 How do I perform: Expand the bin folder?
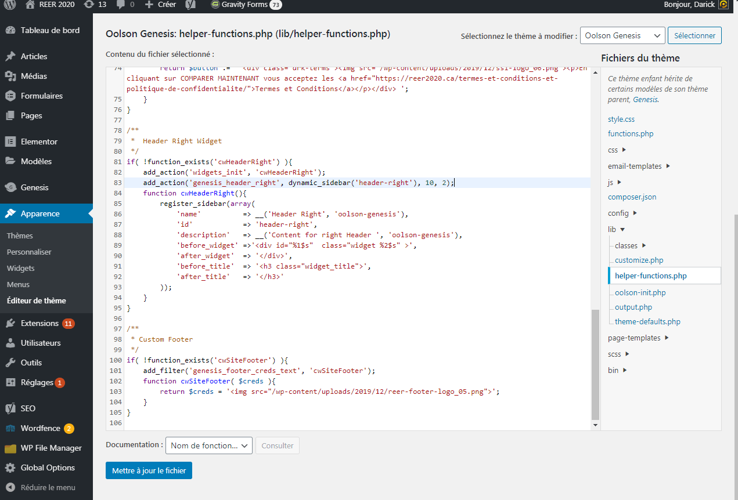click(x=625, y=370)
